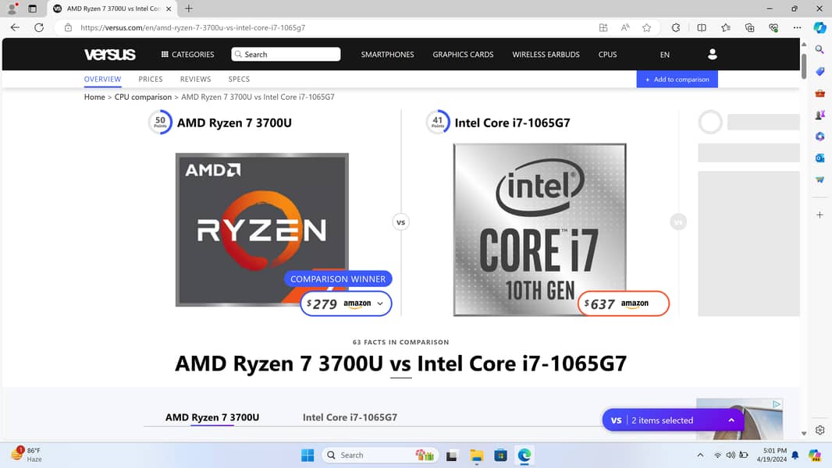The image size is (832, 468).
Task: Click the site search field
Action: [x=286, y=54]
